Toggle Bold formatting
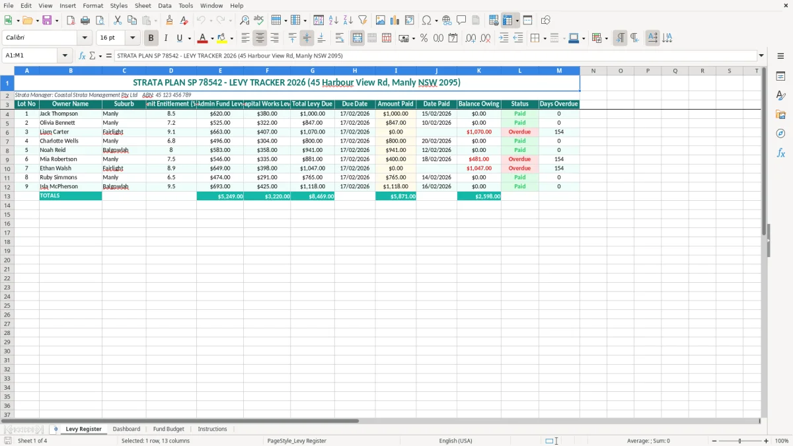Image resolution: width=793 pixels, height=446 pixels. (151, 38)
